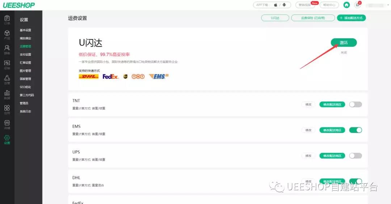Open the 运费保险 (已启用) button

[x=313, y=18]
